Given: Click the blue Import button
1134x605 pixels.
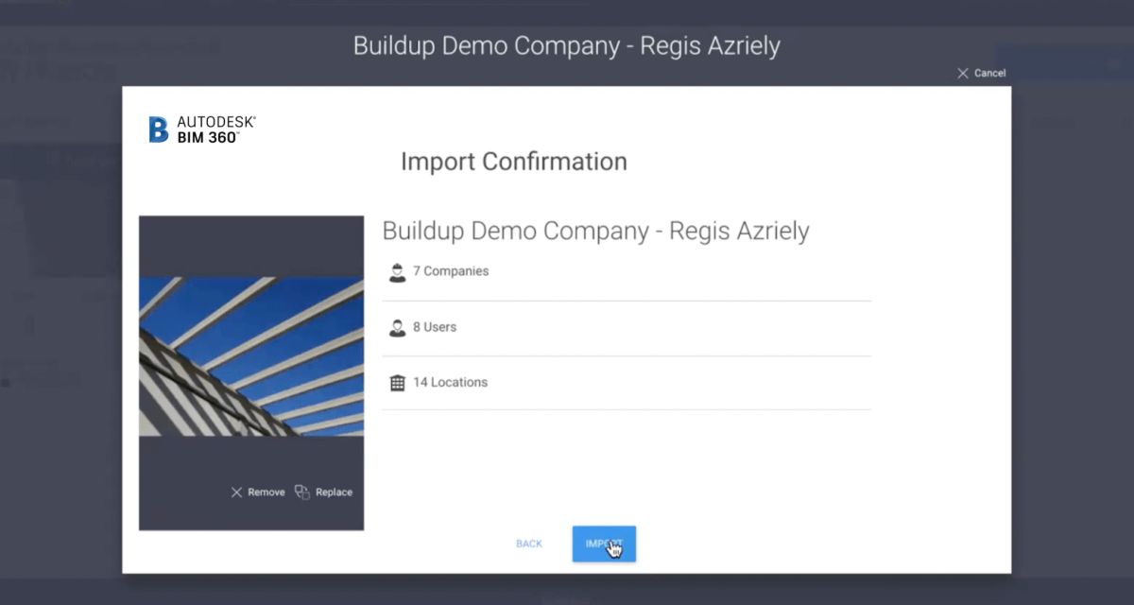Looking at the screenshot, I should click(x=604, y=544).
